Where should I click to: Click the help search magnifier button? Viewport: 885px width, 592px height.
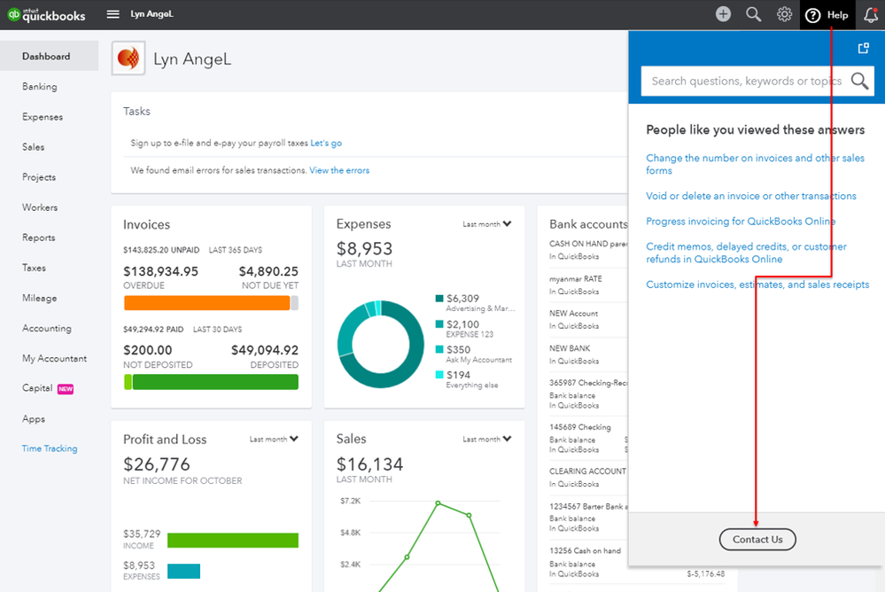pyautogui.click(x=859, y=81)
